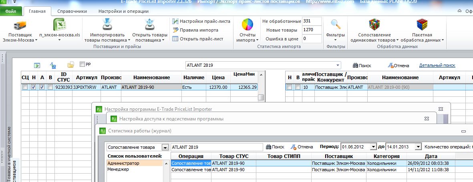The height and width of the screenshot is (182, 473).
Task: Open Настройки прайс-листа
Action: 201,21
